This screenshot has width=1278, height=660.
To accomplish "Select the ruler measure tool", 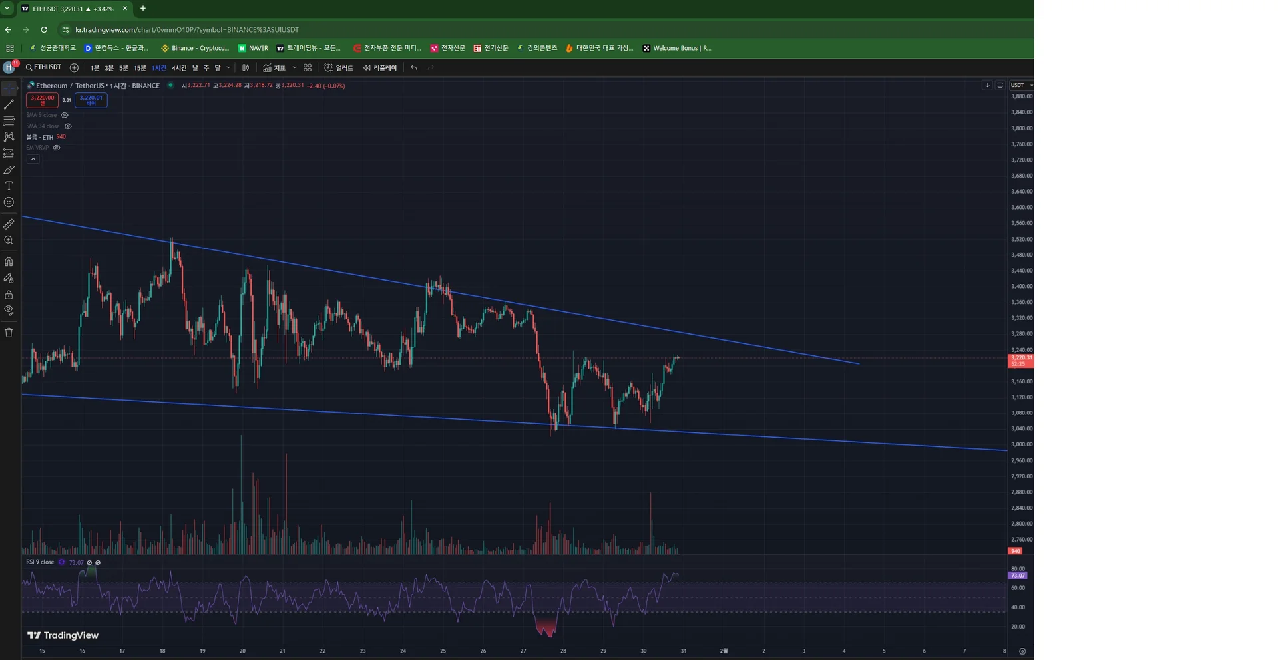I will 9,224.
